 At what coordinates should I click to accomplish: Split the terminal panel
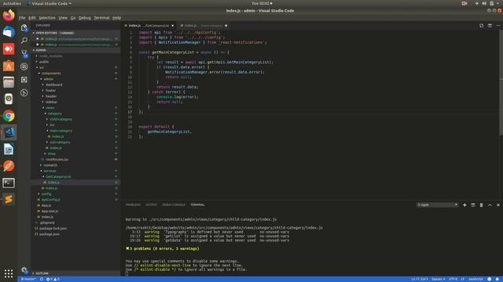tap(473, 205)
